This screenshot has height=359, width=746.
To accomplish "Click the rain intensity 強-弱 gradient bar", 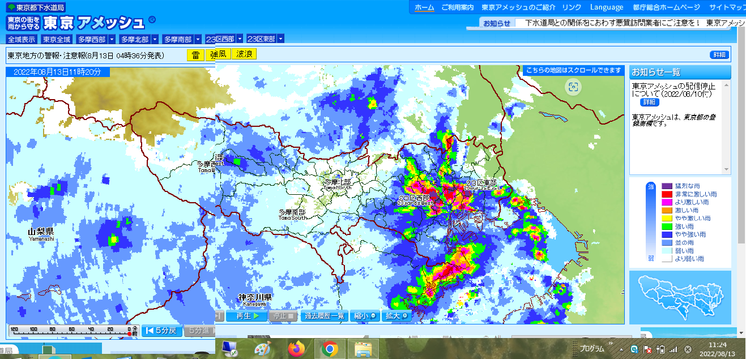I will coord(650,223).
